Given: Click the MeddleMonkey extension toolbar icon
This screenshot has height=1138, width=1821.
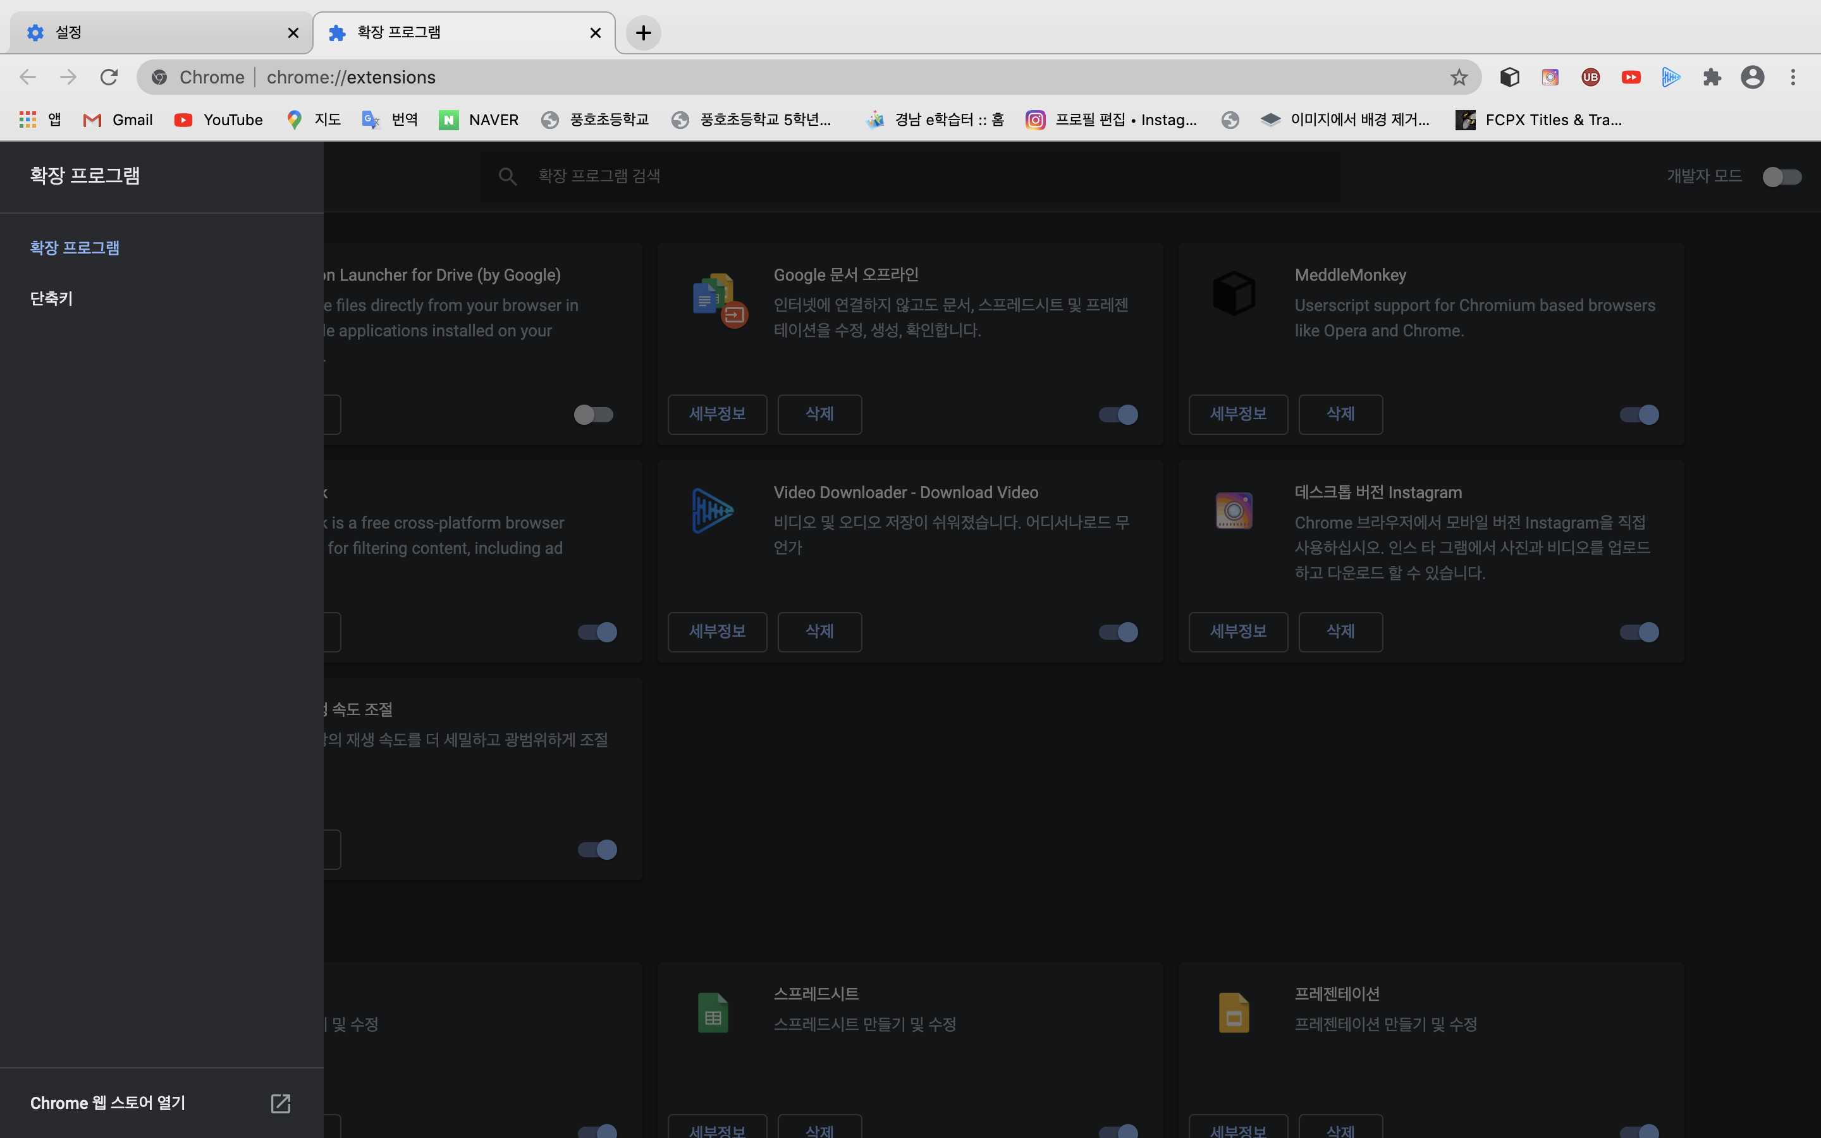Looking at the screenshot, I should coord(1509,76).
